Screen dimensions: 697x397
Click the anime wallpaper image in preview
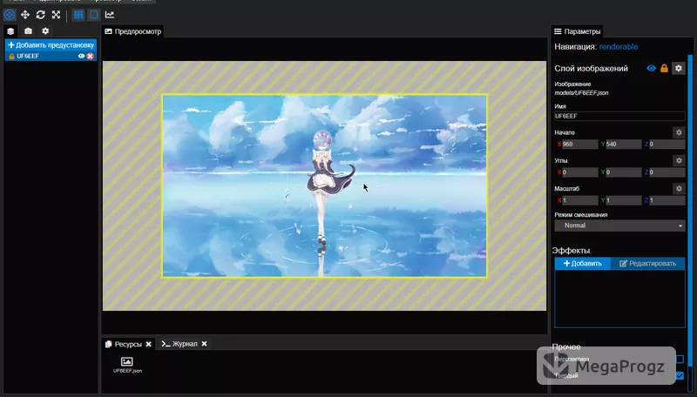[324, 185]
